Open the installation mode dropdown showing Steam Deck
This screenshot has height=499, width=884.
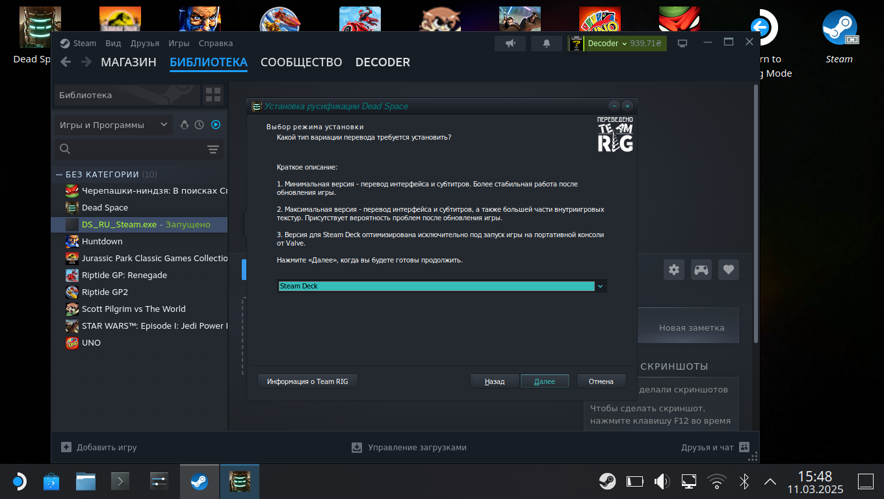point(441,286)
